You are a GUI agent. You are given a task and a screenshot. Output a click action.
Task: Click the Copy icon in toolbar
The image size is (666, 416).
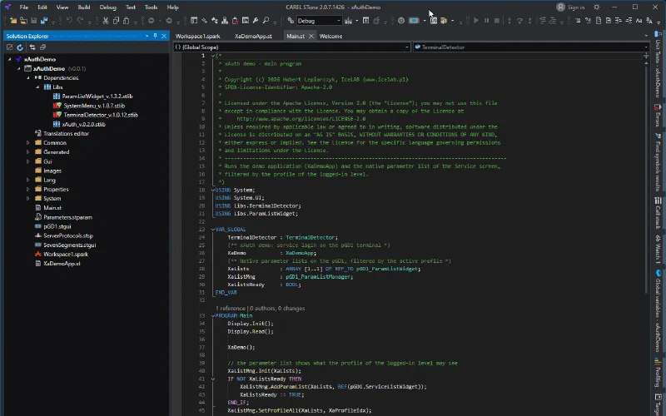click(x=116, y=21)
